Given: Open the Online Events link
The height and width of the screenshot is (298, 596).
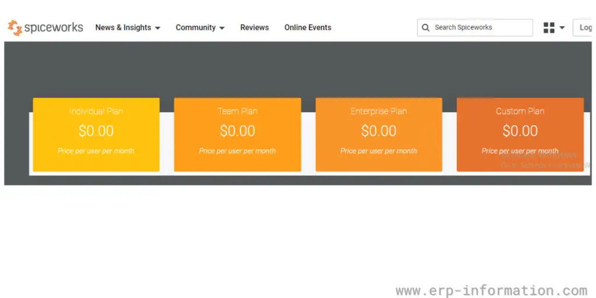Looking at the screenshot, I should (307, 27).
